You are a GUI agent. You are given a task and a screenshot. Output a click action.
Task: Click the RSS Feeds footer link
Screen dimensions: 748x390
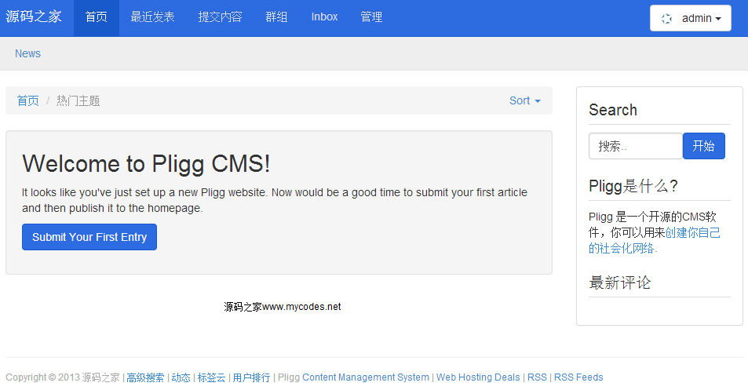click(578, 377)
